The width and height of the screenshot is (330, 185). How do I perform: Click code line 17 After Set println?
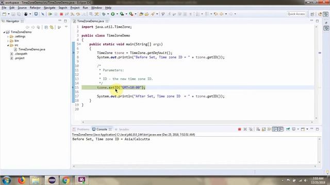coord(160,96)
